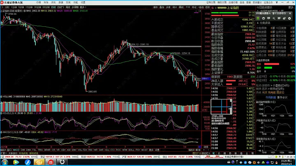Switch chart to 5分钟 period
Screen dimensions: 296x166
pyautogui.click(x=21, y=7)
